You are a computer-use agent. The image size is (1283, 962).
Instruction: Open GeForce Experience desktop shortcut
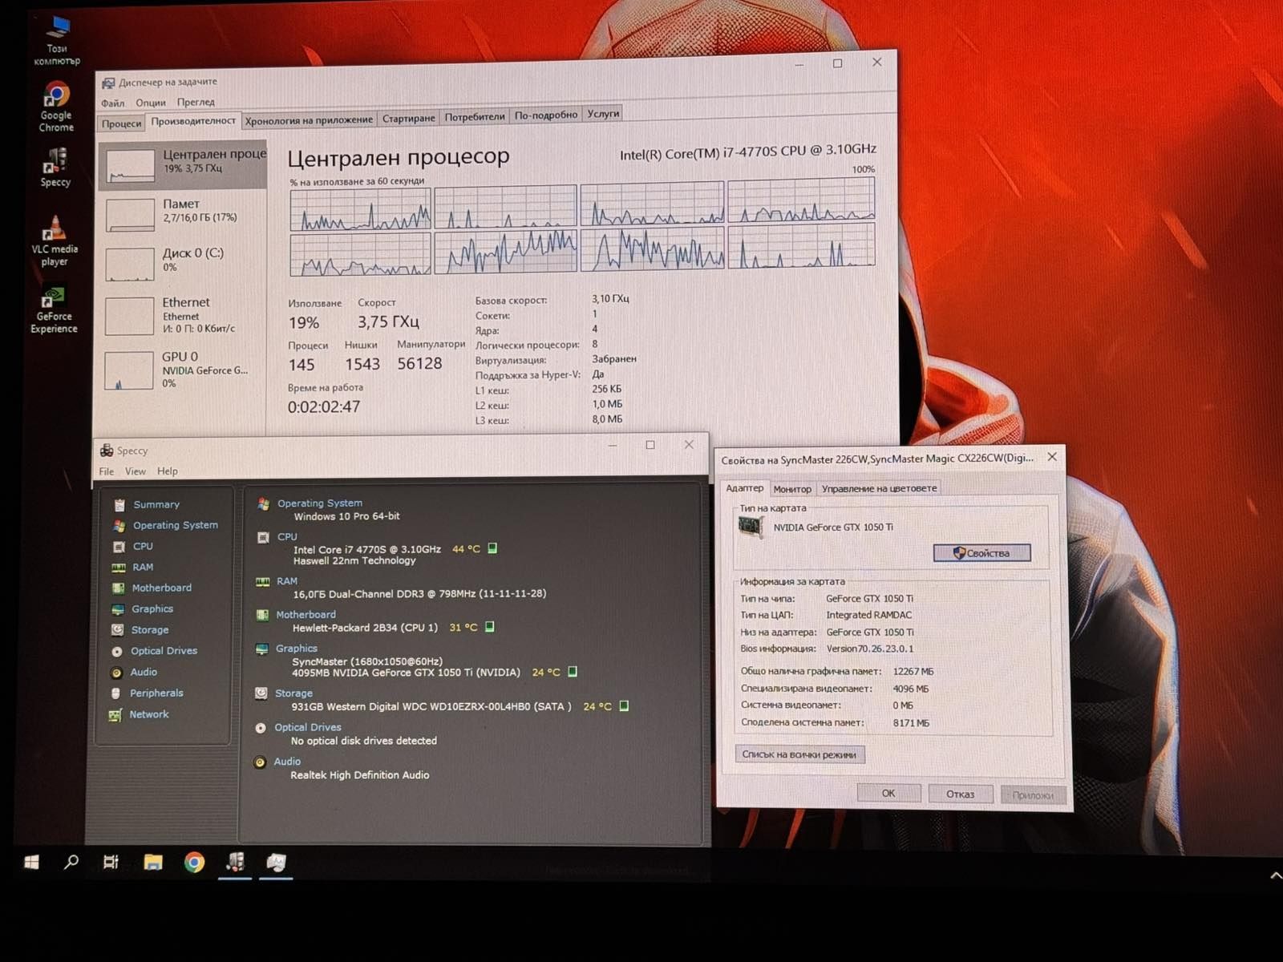54,309
